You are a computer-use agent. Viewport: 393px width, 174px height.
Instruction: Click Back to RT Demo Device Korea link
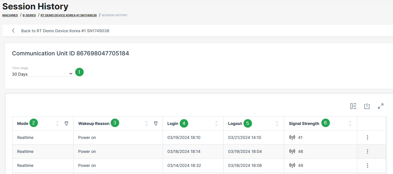point(65,31)
